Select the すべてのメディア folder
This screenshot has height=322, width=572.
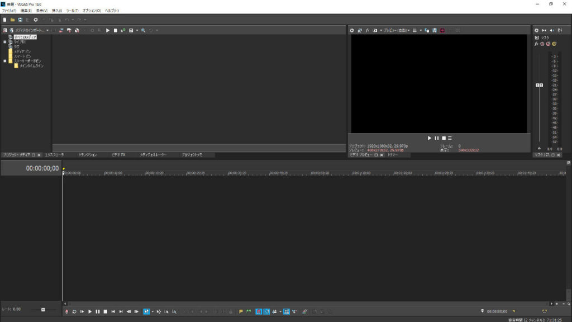click(x=25, y=37)
